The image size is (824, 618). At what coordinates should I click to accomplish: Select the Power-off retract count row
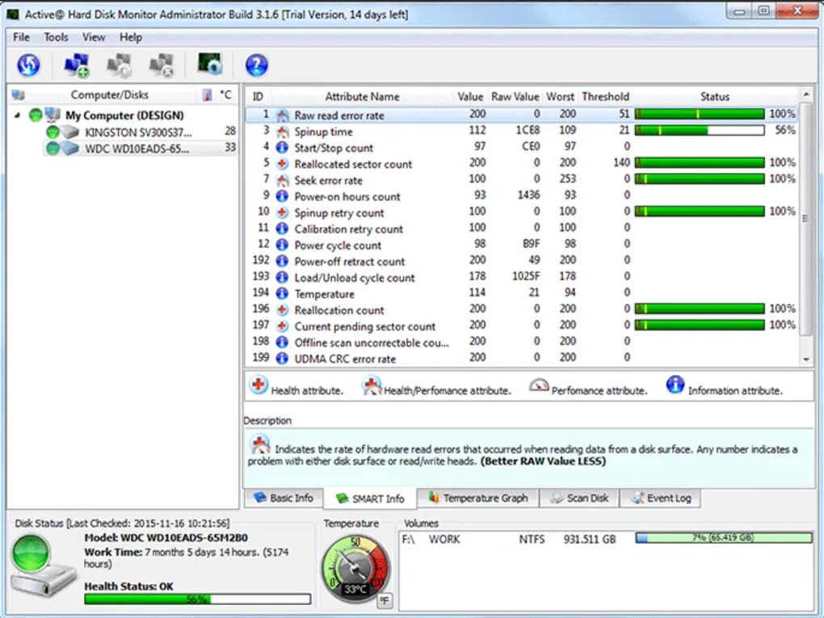522,261
